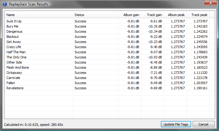Screen dimensions: 219x131
Task: Select the Octopussy track row
Action: (14, 73)
